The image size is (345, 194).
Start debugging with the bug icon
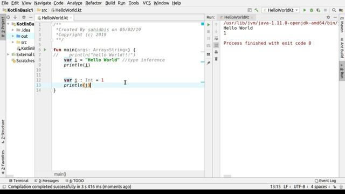tap(312, 10)
